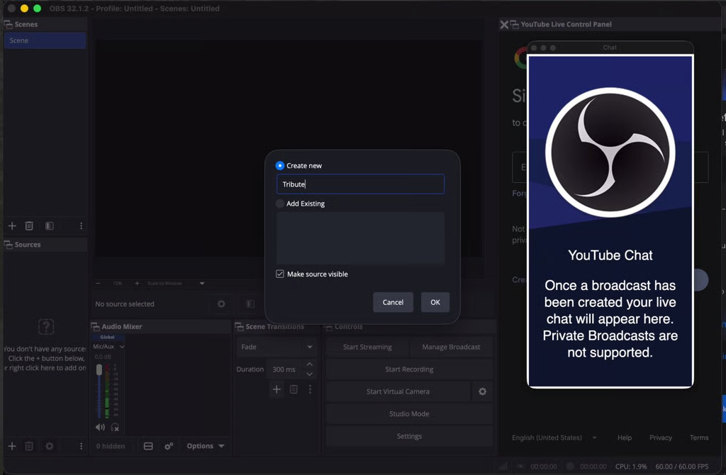
Task: Expand Mic/Aux chevron menu
Action: click(x=122, y=347)
